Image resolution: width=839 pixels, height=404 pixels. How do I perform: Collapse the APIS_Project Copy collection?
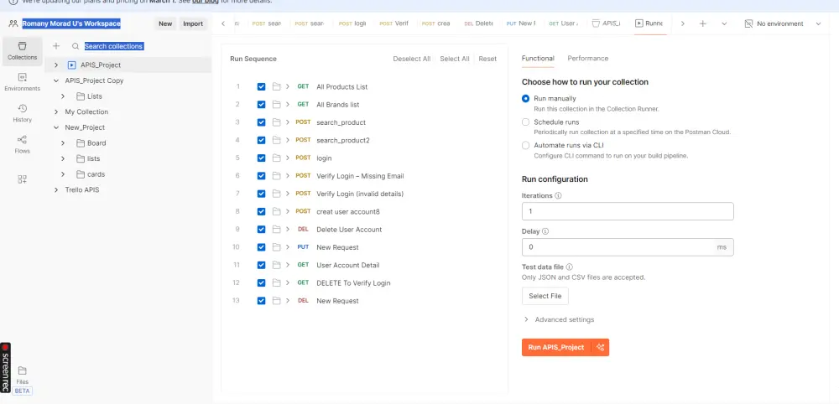click(x=56, y=80)
